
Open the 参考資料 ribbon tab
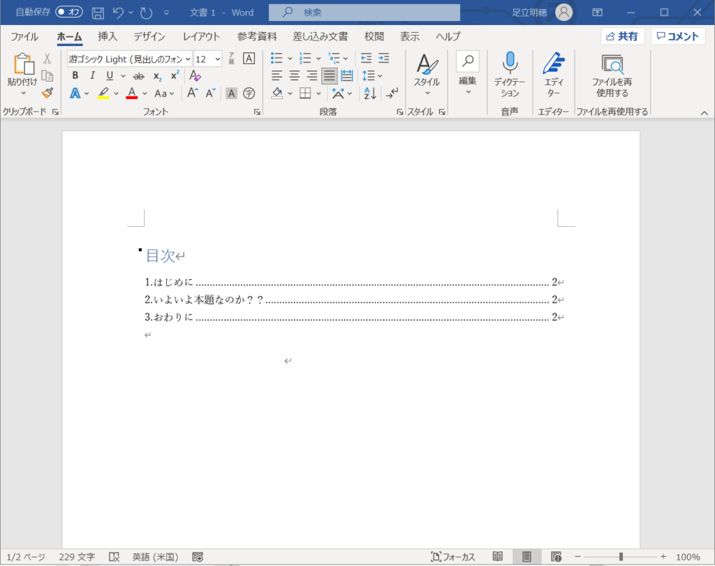point(256,37)
